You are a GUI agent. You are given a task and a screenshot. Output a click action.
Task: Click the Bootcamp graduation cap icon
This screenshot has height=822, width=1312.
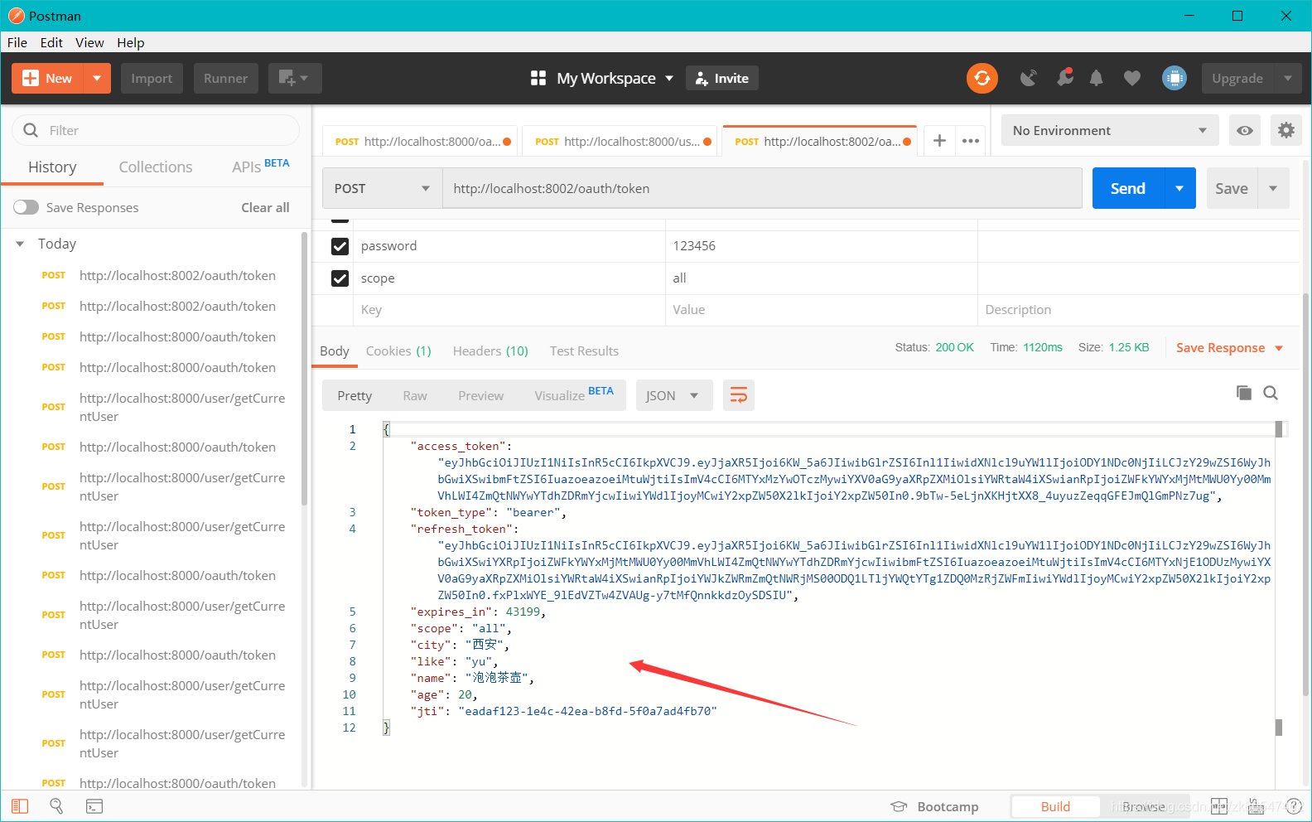click(x=899, y=806)
